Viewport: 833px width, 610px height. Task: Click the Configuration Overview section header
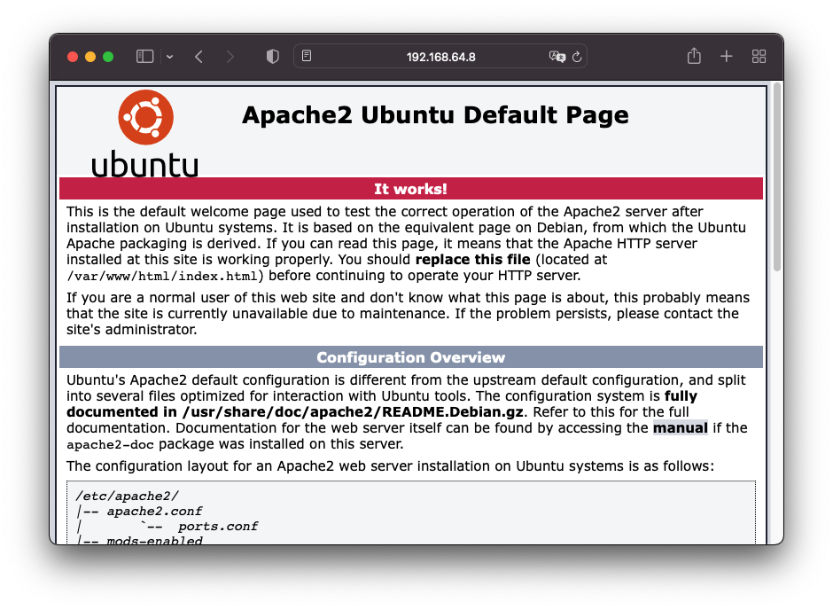pyautogui.click(x=410, y=357)
